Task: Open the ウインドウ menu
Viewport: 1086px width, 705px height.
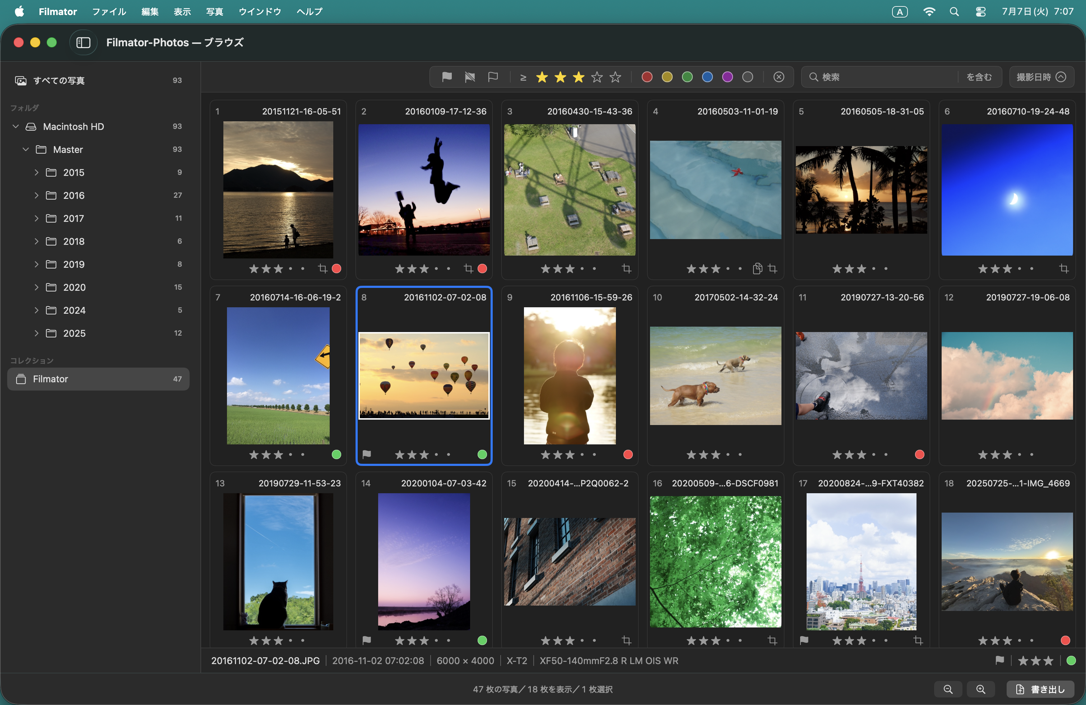Action: tap(260, 11)
